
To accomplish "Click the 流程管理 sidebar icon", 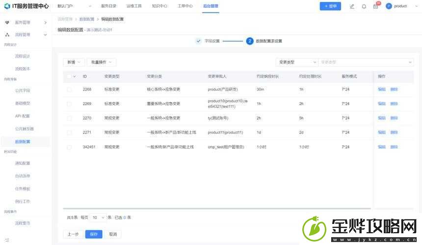I will 7,35.
